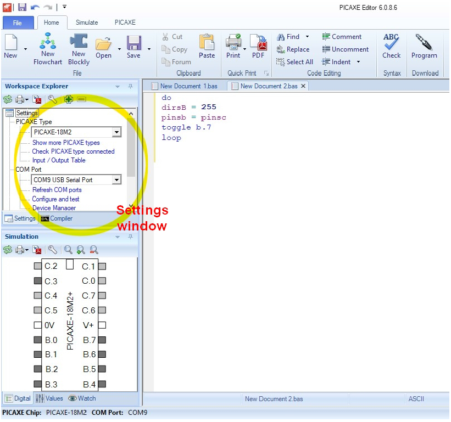Open the Input / Output Table link
Viewport: 451px width, 422px height.
pyautogui.click(x=59, y=160)
